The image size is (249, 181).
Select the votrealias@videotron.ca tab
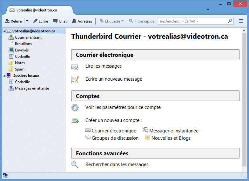[40, 10]
